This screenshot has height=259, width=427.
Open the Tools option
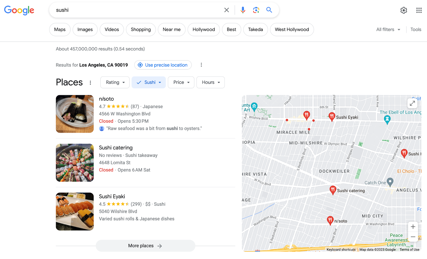click(x=416, y=30)
